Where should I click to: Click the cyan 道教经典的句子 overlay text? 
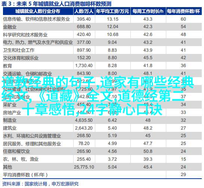[49, 82]
